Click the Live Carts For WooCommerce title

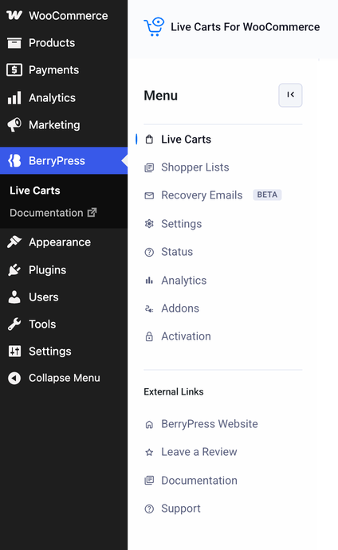[245, 27]
